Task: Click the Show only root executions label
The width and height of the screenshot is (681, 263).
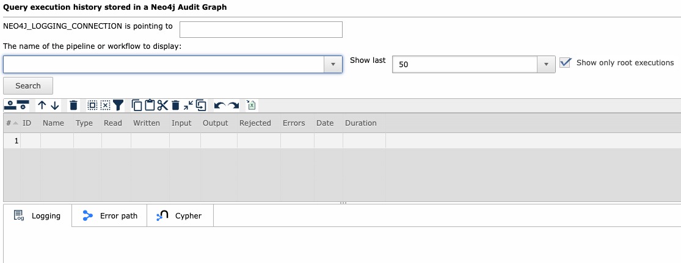Action: (625, 62)
